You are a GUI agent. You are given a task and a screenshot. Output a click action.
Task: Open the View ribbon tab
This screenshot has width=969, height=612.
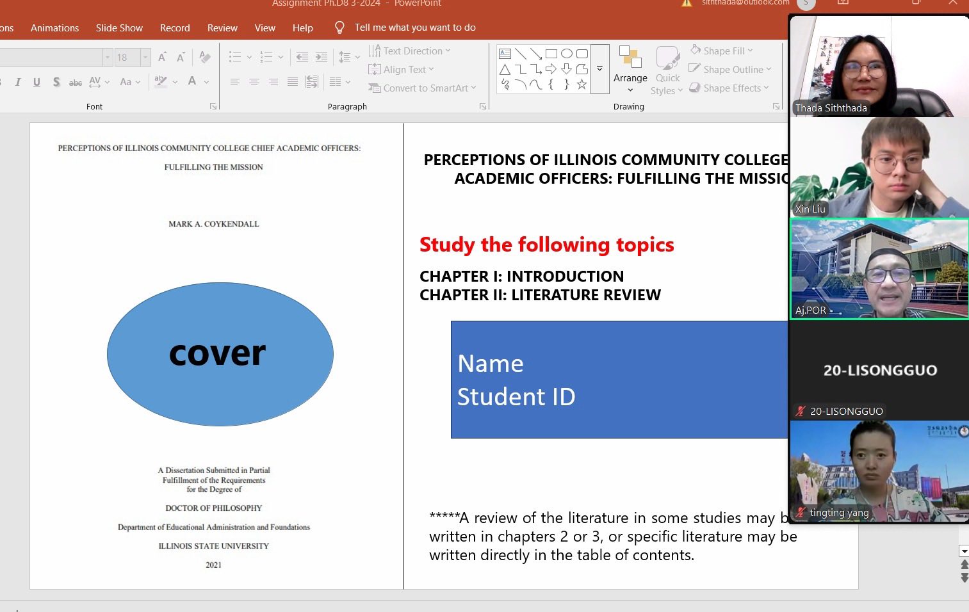click(x=265, y=28)
